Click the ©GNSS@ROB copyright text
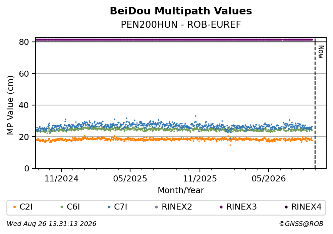333x234 pixels. pos(301,224)
